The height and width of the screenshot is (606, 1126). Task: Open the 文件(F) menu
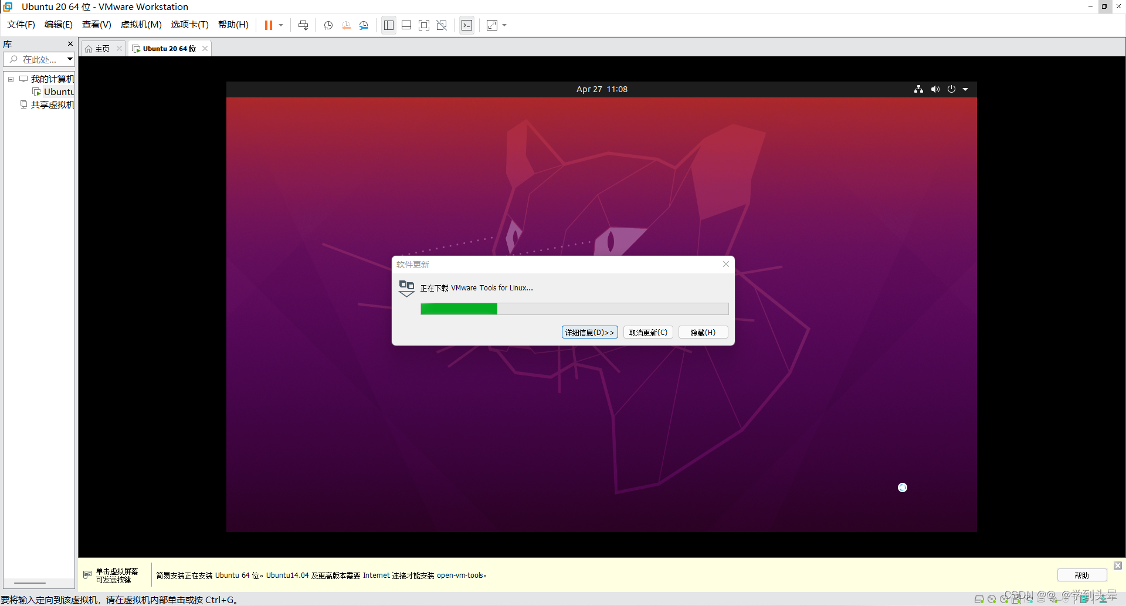tap(21, 25)
